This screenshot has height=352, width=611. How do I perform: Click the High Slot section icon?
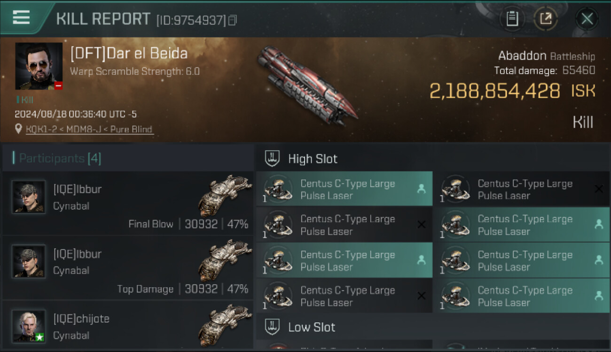pos(272,159)
